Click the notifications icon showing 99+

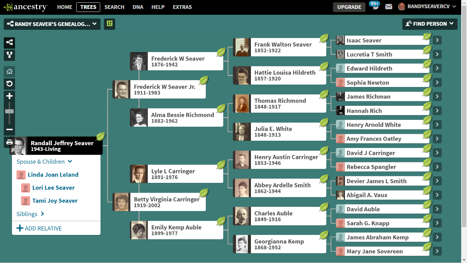[375, 6]
